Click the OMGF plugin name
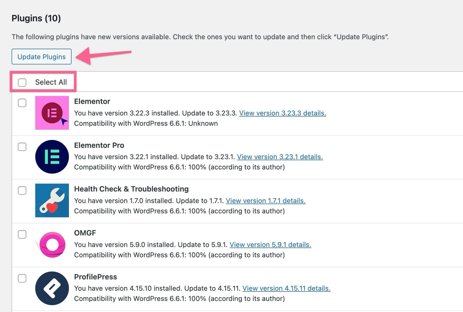 tap(85, 233)
